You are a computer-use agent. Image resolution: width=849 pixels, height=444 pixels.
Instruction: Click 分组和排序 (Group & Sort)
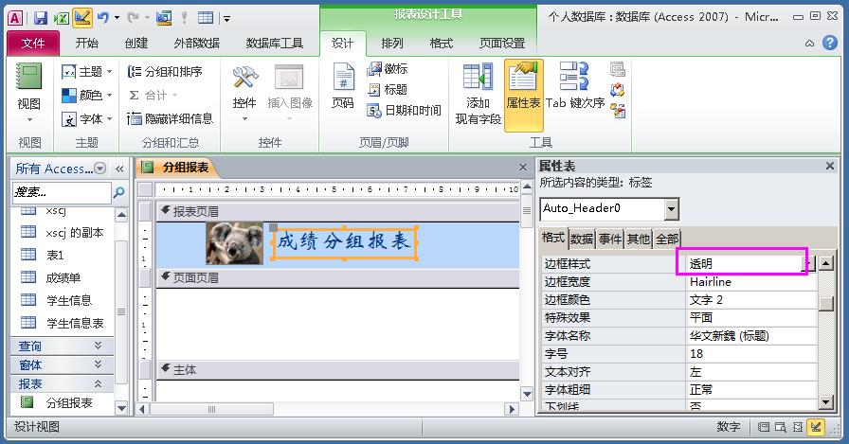pyautogui.click(x=165, y=71)
